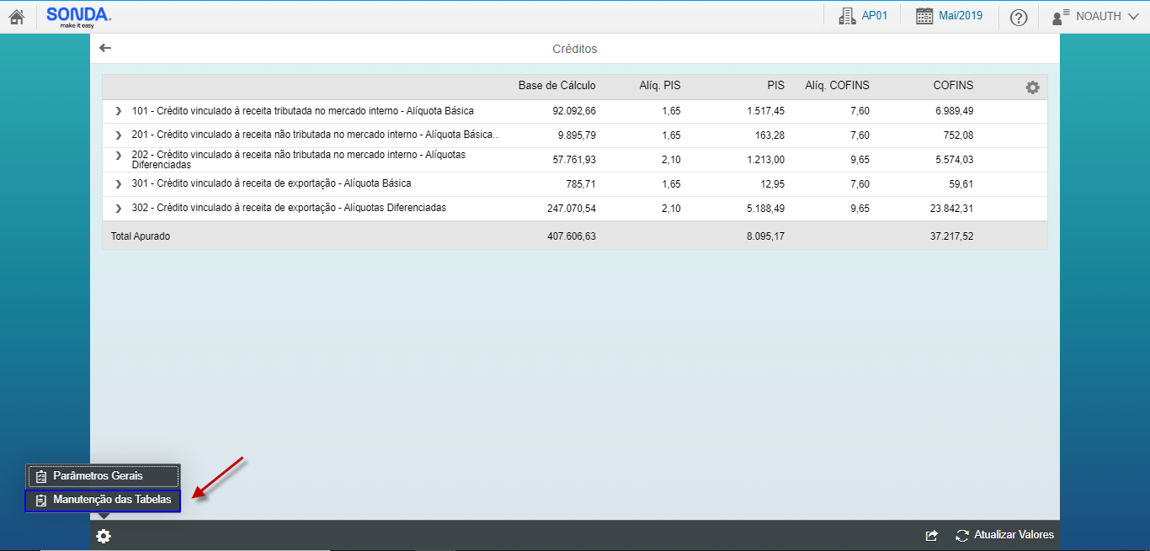Click the Mai/2019 period link
The height and width of the screenshot is (551, 1150).
click(x=961, y=16)
